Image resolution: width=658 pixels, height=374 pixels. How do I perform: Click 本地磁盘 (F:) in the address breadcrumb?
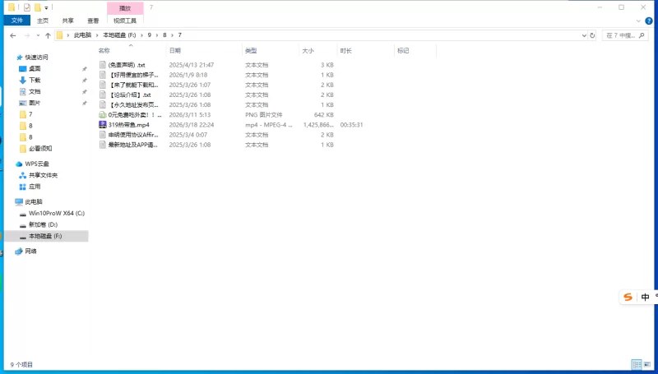pos(119,35)
